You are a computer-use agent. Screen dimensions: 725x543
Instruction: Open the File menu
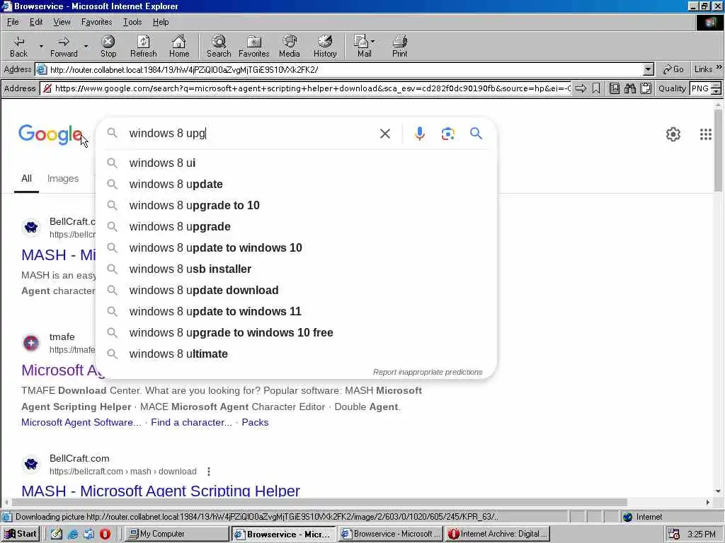(x=13, y=22)
